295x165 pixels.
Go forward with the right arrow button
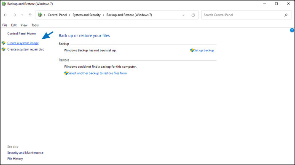14,15
